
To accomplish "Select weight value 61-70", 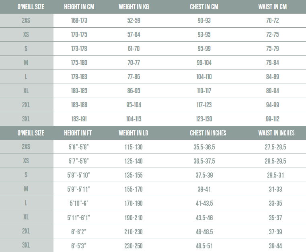I will pyautogui.click(x=133, y=49).
